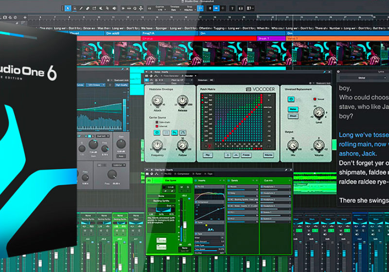Select the Arrow tool in toolbar
The image size is (389, 272).
click(x=68, y=8)
